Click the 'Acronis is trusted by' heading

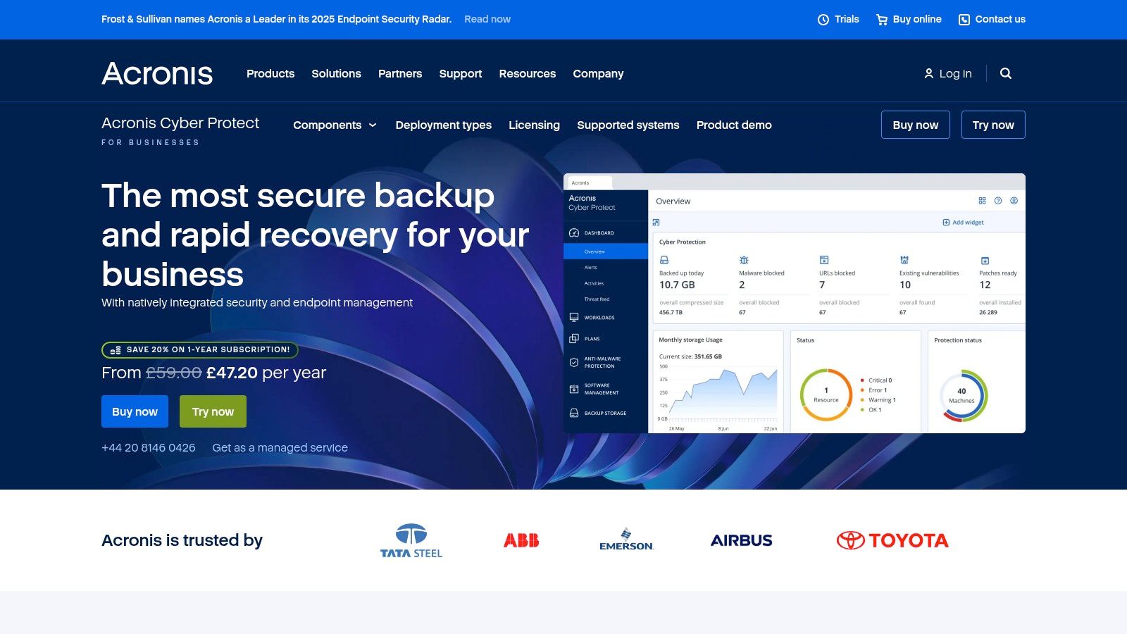tap(182, 540)
